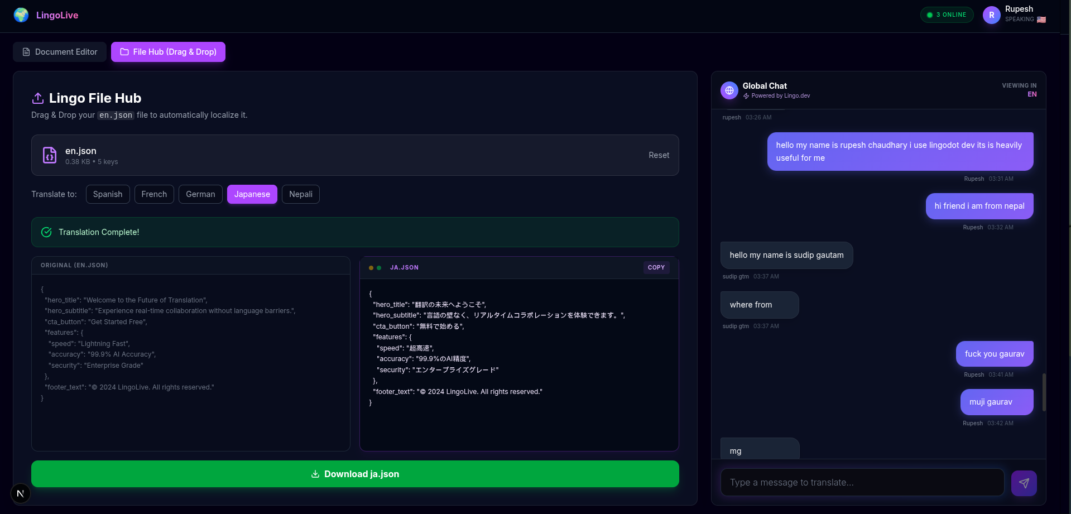Open the File Hub (Drag & Drop) tab
Viewport: 1071px width, 514px height.
pyautogui.click(x=168, y=52)
